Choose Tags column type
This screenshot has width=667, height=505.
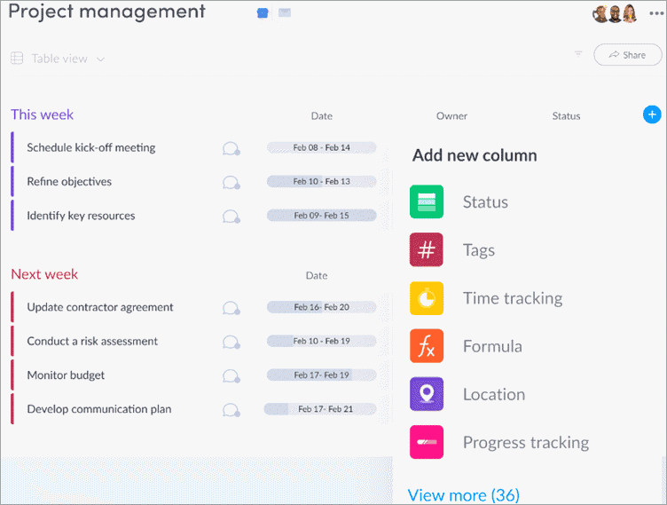pyautogui.click(x=479, y=250)
